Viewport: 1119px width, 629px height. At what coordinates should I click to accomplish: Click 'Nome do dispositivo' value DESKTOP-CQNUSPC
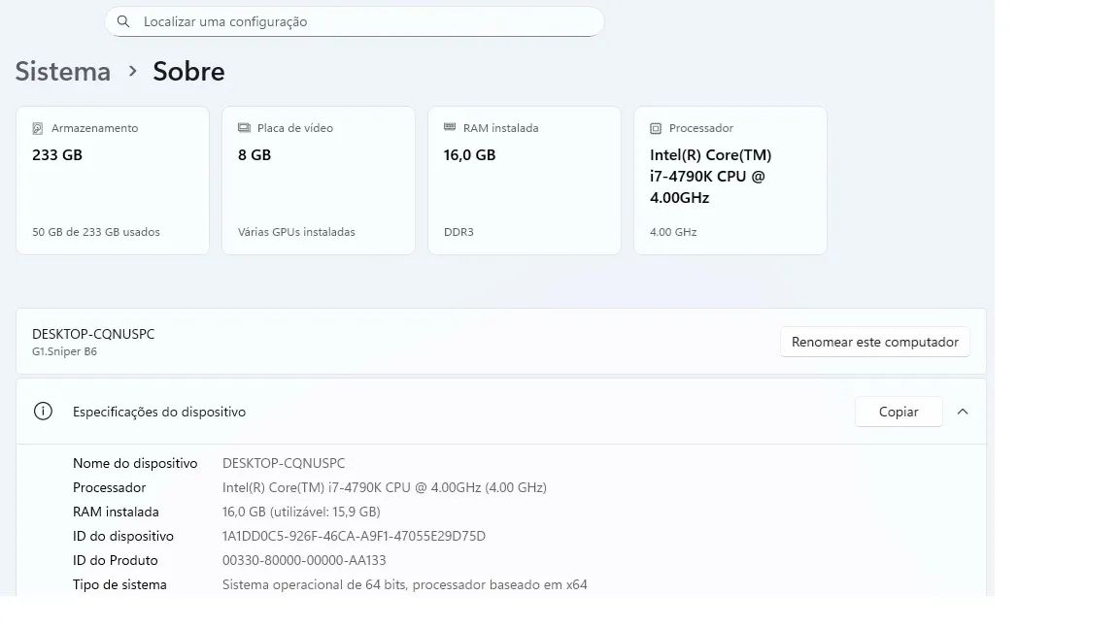coord(284,463)
